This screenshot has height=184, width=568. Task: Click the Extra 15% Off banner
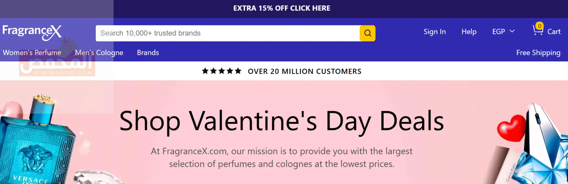[x=282, y=8]
